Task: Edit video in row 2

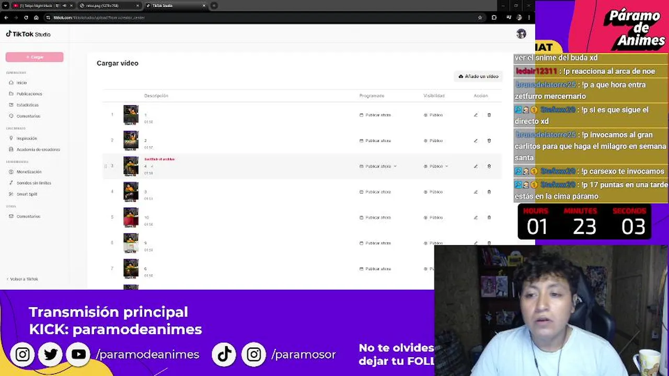Action: (x=476, y=140)
